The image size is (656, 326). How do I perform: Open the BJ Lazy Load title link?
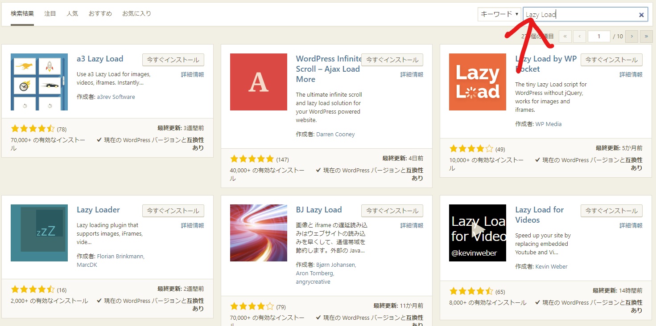click(319, 210)
